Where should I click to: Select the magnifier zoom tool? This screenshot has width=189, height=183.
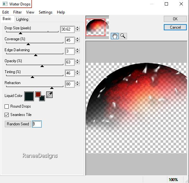click(x=123, y=36)
